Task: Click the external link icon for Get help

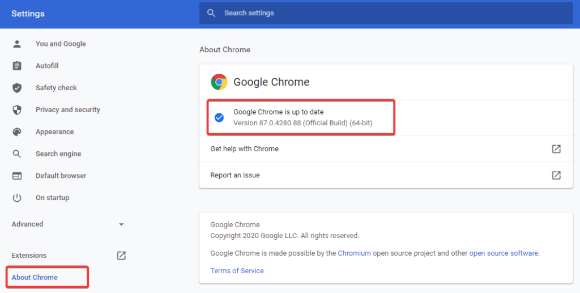Action: pyautogui.click(x=556, y=149)
